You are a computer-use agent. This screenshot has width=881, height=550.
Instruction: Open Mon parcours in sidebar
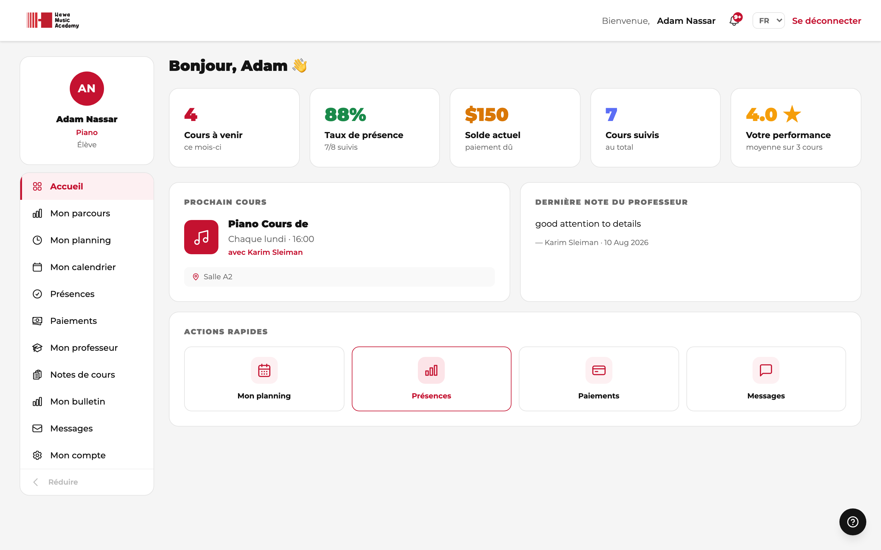pyautogui.click(x=87, y=213)
